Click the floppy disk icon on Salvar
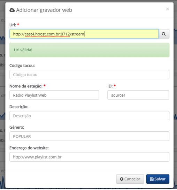This screenshot has height=190, width=177. click(x=152, y=179)
